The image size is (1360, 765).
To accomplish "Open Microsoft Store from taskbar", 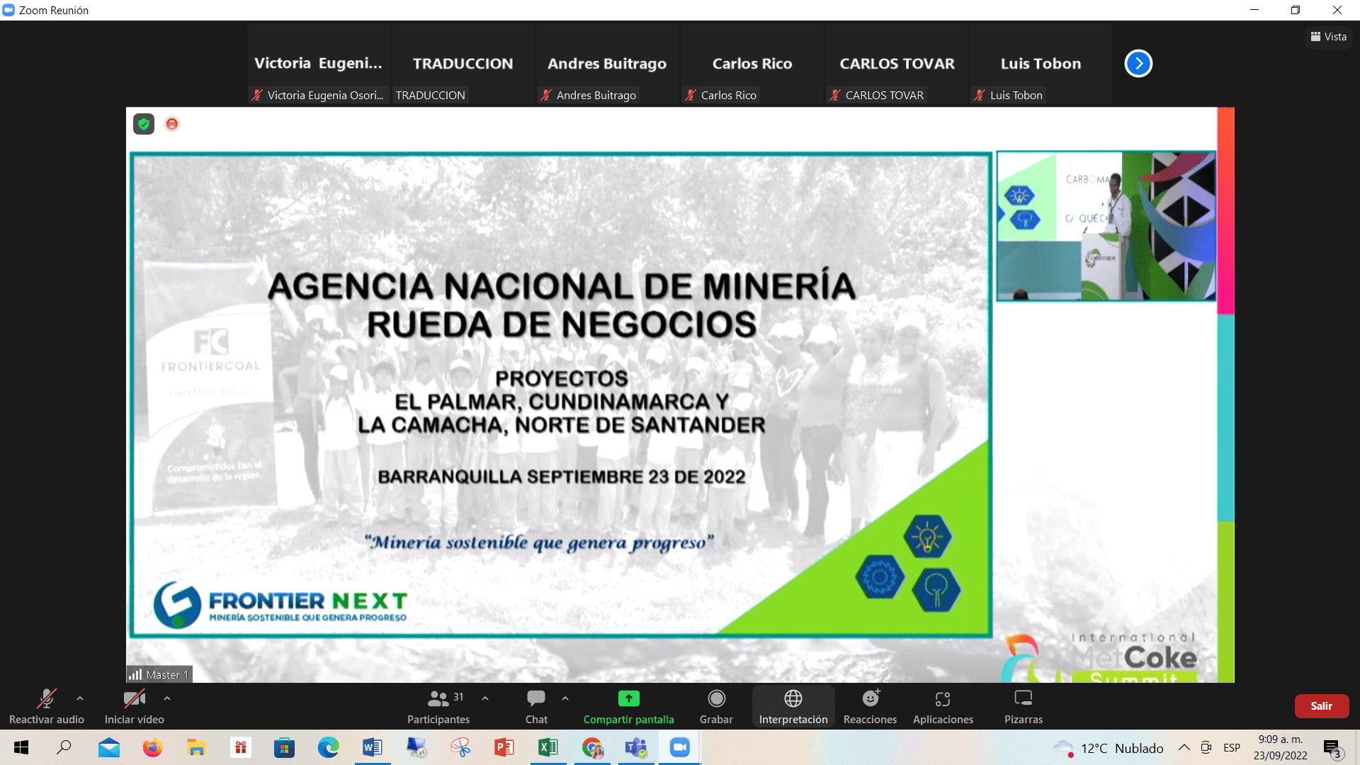I will pyautogui.click(x=284, y=747).
